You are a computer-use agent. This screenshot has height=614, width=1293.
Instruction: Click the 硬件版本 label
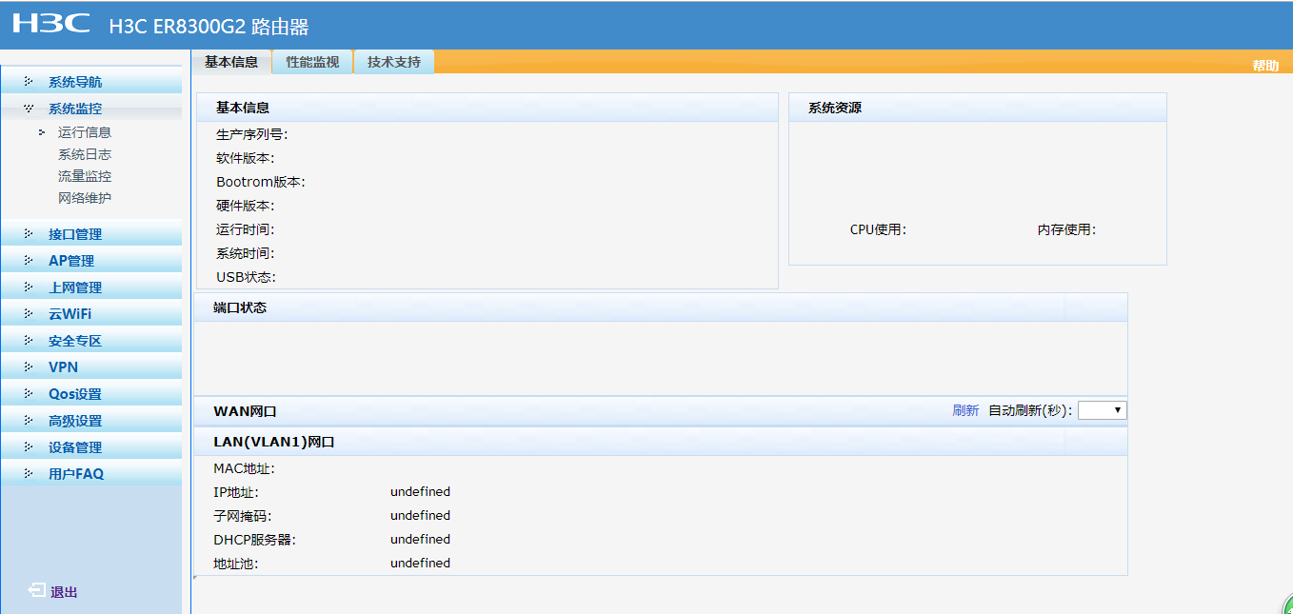(x=246, y=206)
